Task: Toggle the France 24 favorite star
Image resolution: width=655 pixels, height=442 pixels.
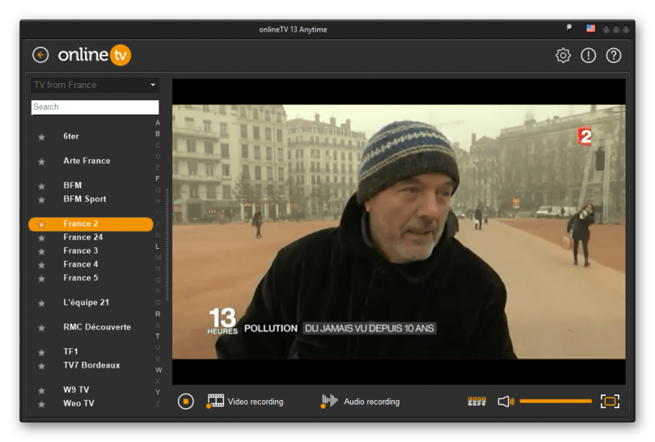Action: point(41,238)
